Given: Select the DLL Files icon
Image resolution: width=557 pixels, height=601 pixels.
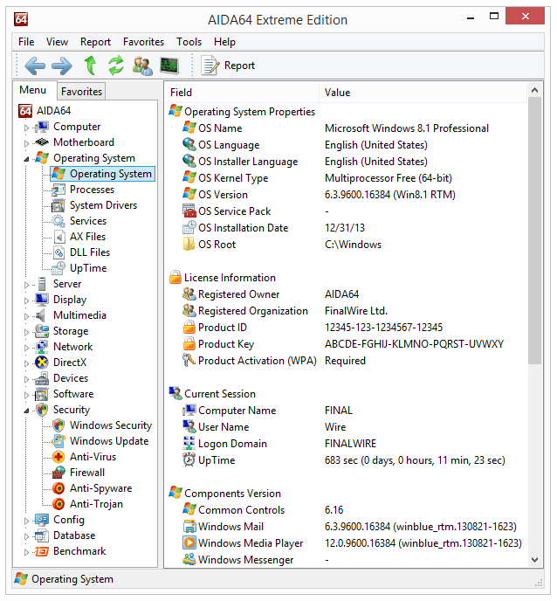Looking at the screenshot, I should 58,252.
